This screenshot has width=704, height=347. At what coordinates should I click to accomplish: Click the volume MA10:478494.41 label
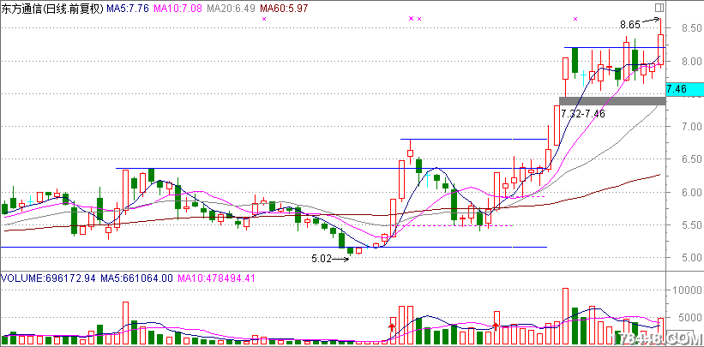(x=207, y=278)
